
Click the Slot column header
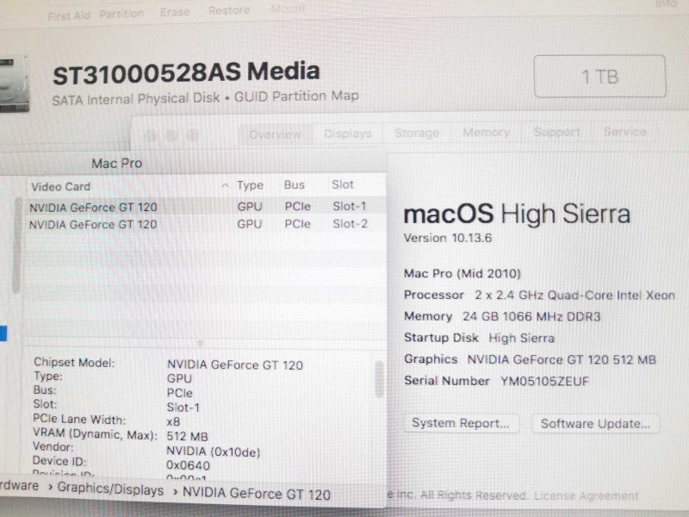click(343, 184)
